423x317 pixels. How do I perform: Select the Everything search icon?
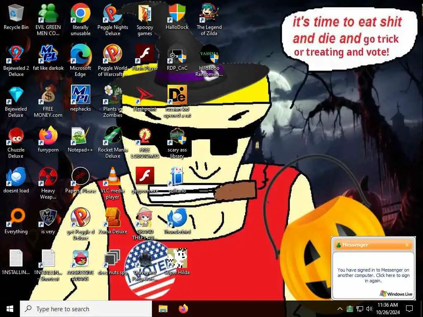point(16,218)
